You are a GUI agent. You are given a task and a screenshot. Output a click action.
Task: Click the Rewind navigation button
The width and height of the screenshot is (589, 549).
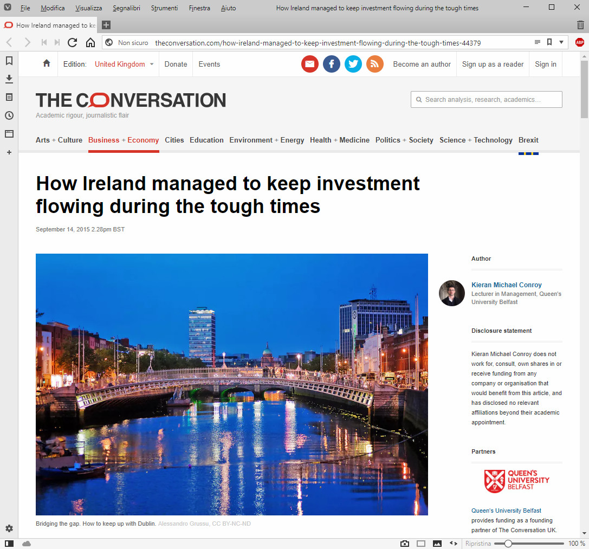(x=44, y=42)
